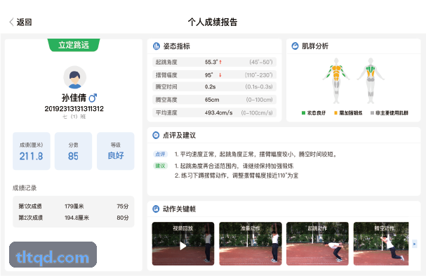Click the 75分 score in records

[x=123, y=206]
